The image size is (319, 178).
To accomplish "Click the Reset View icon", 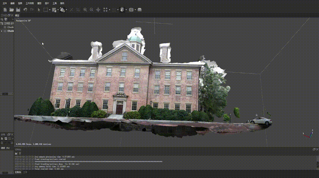I will tap(99, 9).
